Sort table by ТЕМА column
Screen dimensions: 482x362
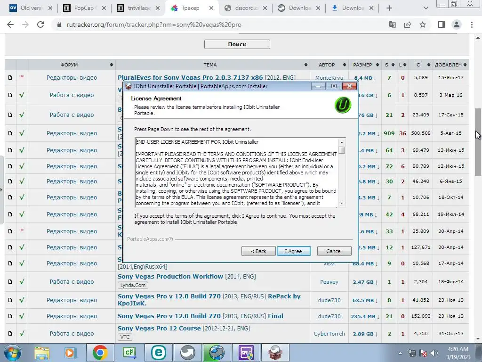point(213,65)
